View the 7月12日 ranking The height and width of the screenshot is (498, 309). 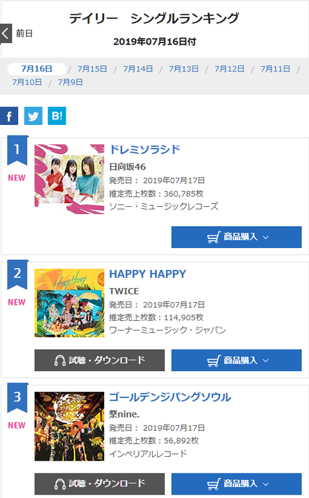(x=229, y=69)
